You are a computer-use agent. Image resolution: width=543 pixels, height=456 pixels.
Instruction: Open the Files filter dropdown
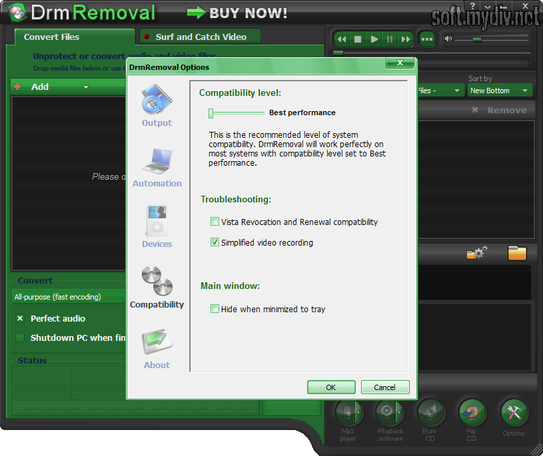tap(440, 91)
